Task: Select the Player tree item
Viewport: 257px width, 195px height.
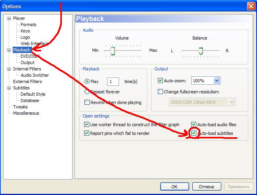Action: point(19,18)
